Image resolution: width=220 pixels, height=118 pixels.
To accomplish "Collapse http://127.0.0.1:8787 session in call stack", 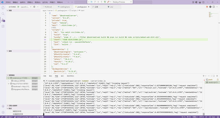I will [x=9, y=84].
